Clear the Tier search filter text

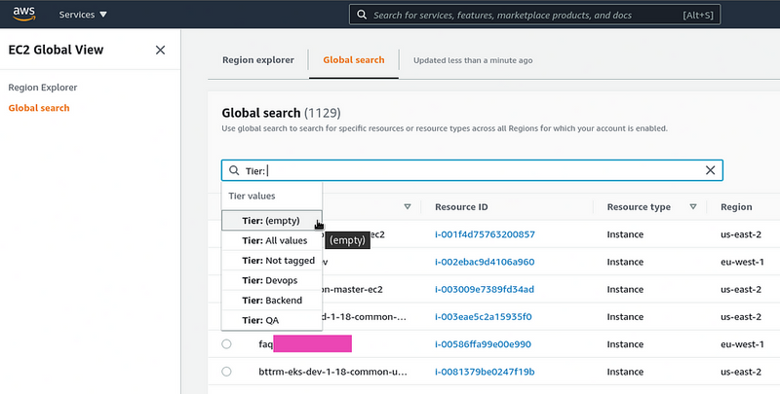click(x=710, y=170)
